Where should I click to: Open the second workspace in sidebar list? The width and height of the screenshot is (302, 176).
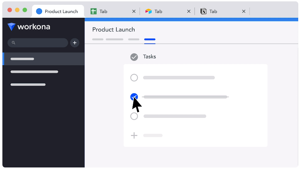tap(34, 72)
